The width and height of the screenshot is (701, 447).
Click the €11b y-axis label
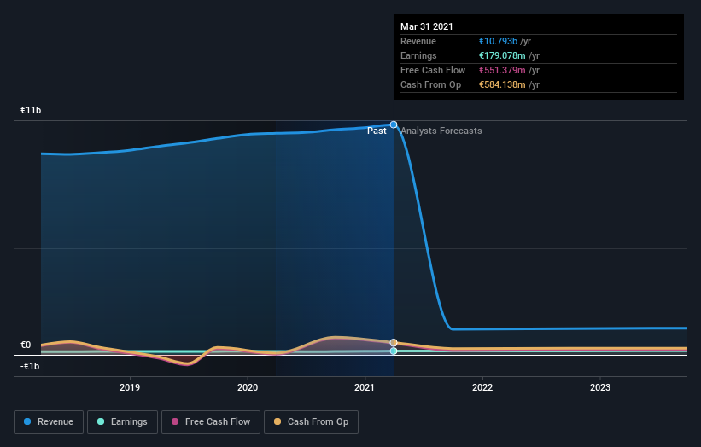31,110
